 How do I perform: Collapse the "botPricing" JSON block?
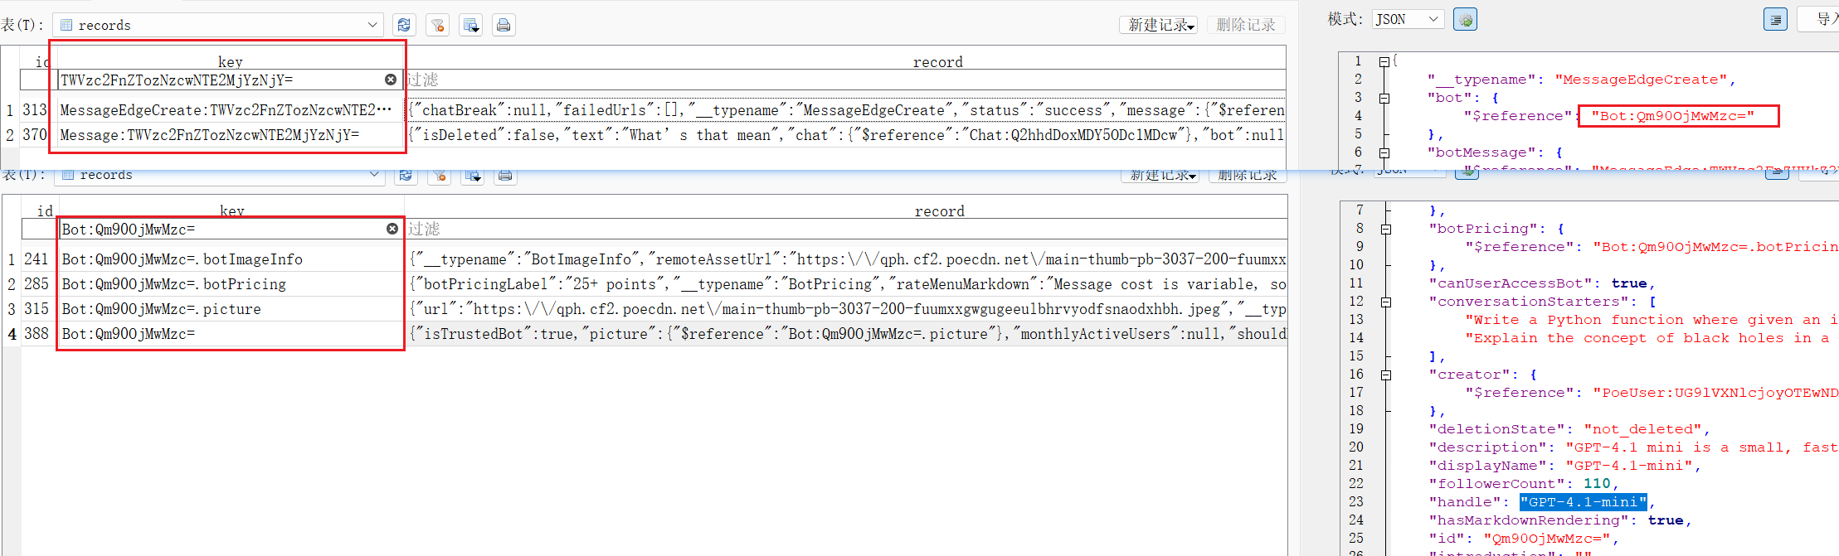(x=1386, y=229)
